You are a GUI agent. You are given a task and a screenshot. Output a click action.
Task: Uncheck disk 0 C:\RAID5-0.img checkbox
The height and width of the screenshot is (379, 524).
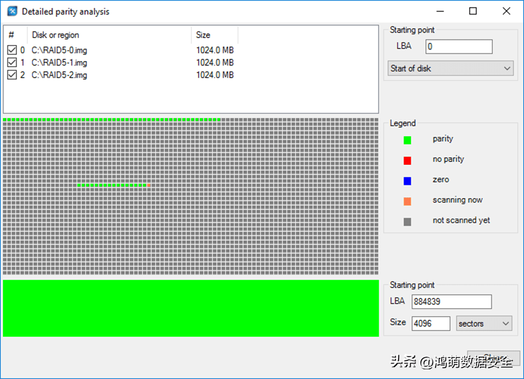pos(12,50)
